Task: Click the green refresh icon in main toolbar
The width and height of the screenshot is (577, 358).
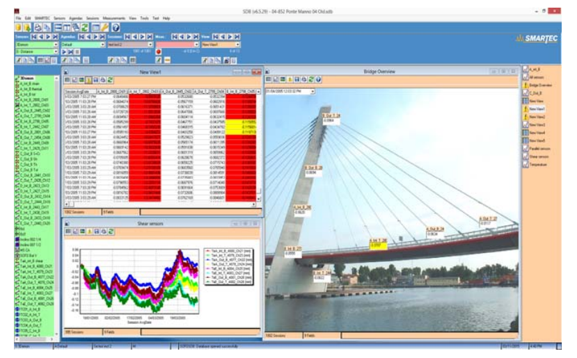Action: [x=82, y=26]
